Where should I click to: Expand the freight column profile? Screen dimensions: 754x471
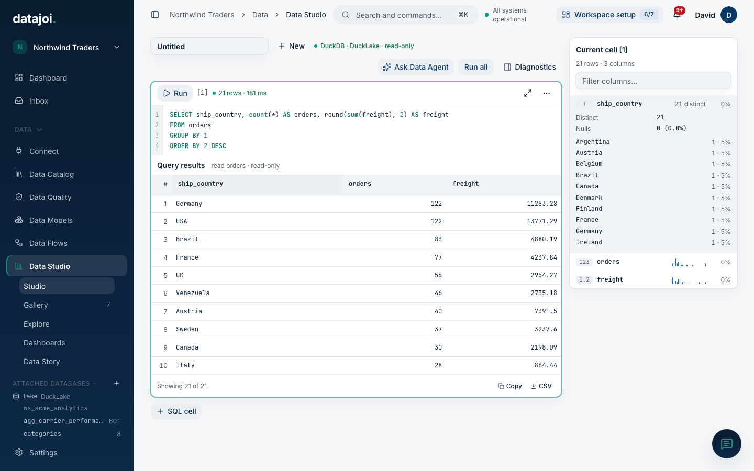[653, 280]
